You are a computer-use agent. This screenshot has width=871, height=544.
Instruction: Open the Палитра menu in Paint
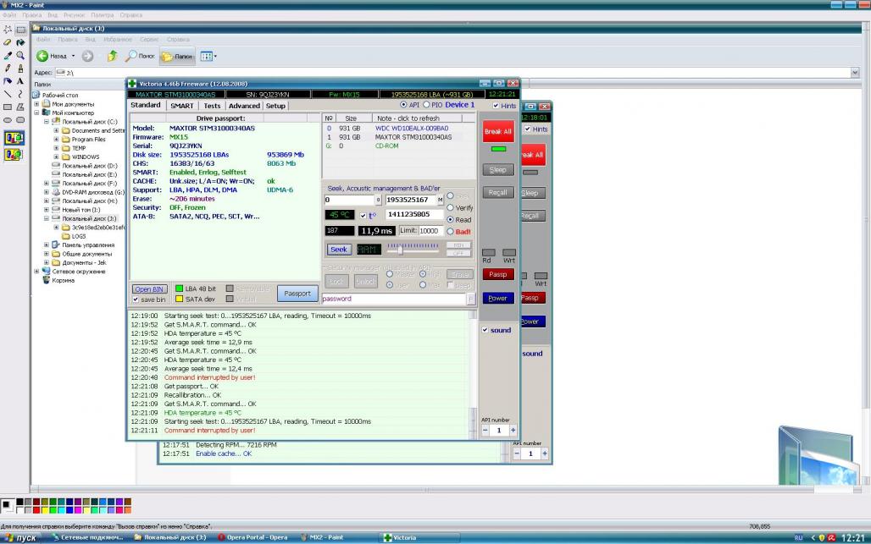point(103,15)
